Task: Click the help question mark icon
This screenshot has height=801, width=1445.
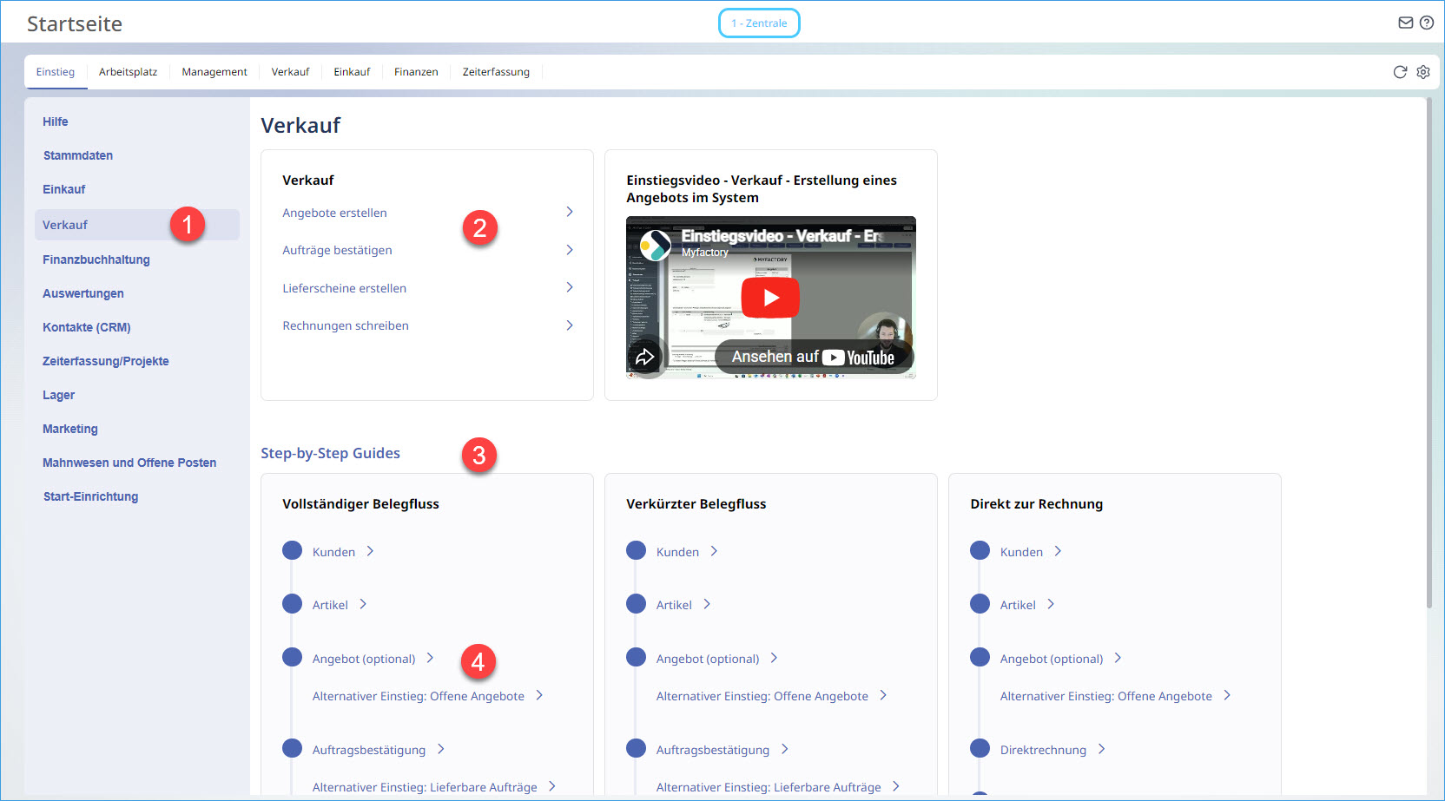Action: [1427, 23]
